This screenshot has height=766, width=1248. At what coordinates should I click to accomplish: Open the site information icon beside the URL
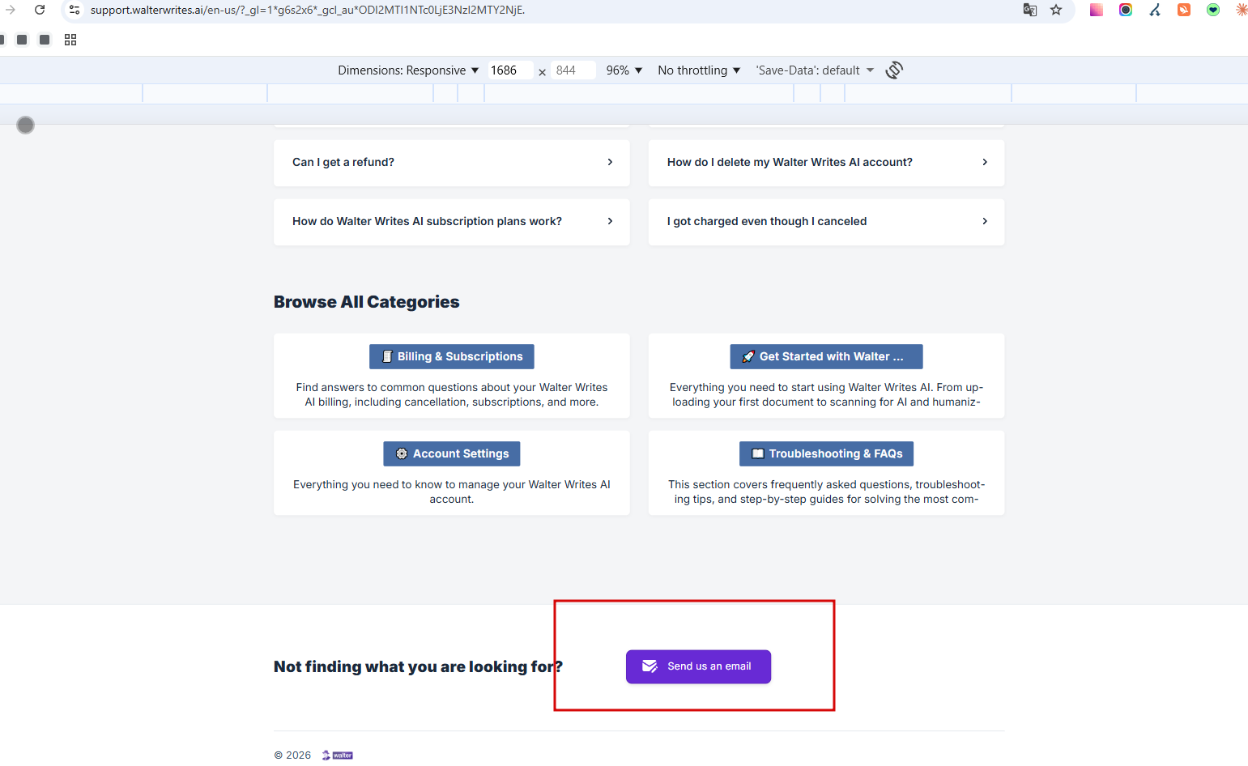click(75, 10)
